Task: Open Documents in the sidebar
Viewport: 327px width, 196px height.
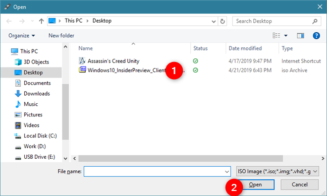Action: [33, 83]
